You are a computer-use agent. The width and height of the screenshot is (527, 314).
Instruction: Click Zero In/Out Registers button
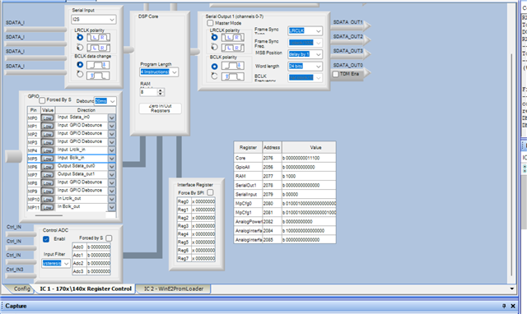[161, 109]
